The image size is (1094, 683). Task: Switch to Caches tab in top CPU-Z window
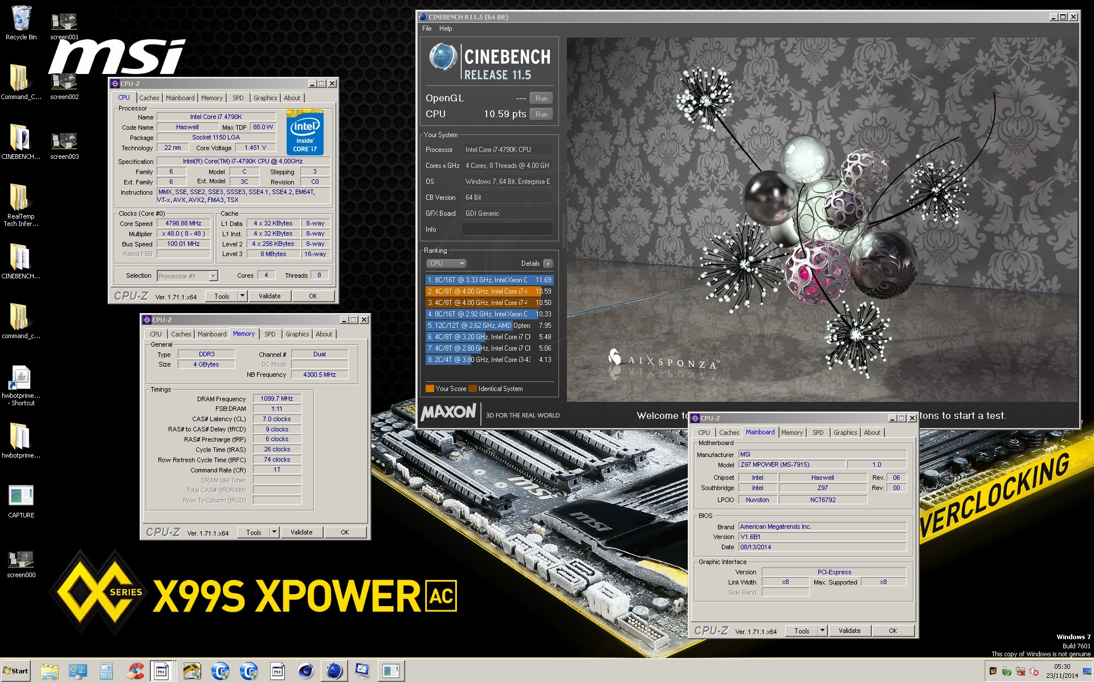149,98
